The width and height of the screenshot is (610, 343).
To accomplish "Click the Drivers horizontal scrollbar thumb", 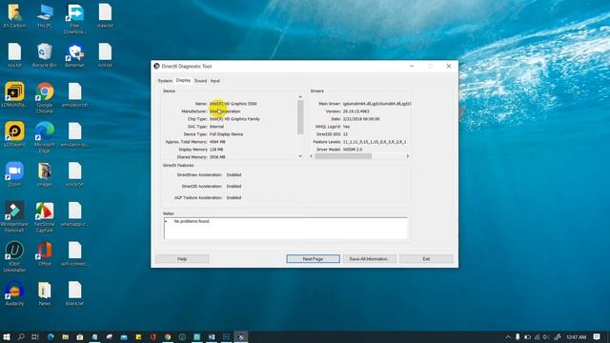I will [x=343, y=156].
